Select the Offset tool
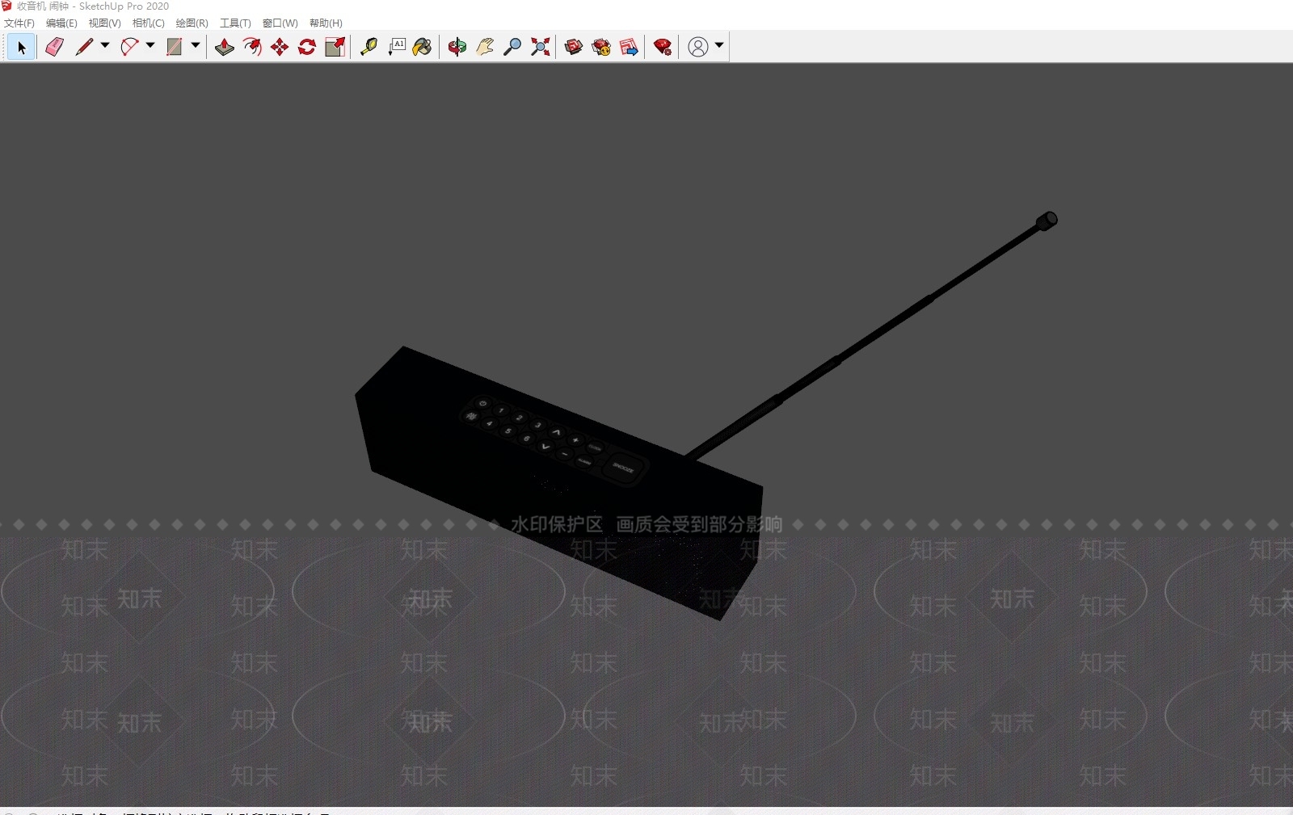Screen dimensions: 1293x815 252,47
